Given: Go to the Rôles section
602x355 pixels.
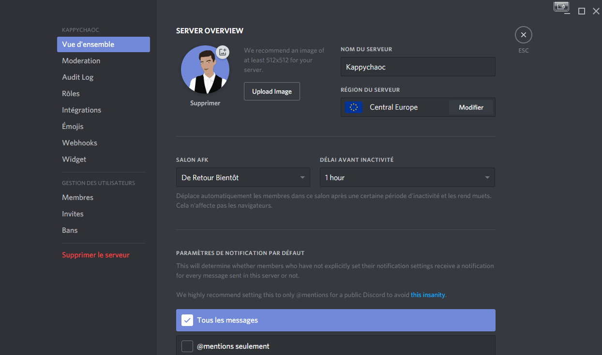Looking at the screenshot, I should click(x=71, y=94).
